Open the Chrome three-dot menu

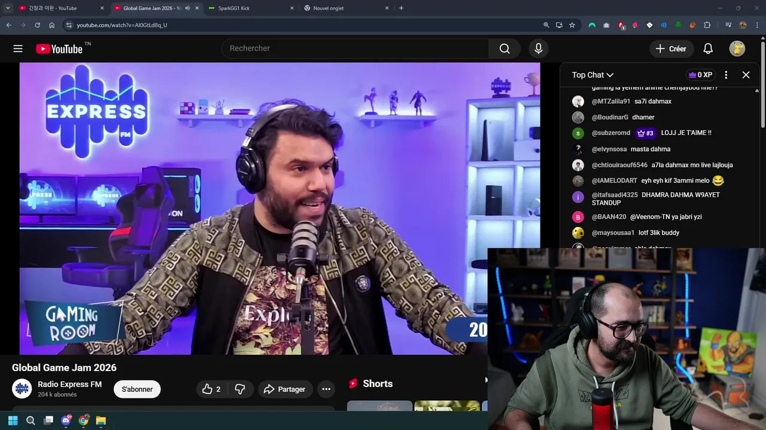[x=758, y=25]
